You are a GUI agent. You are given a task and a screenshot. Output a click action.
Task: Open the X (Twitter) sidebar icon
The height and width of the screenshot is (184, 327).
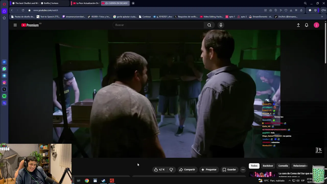point(4,89)
